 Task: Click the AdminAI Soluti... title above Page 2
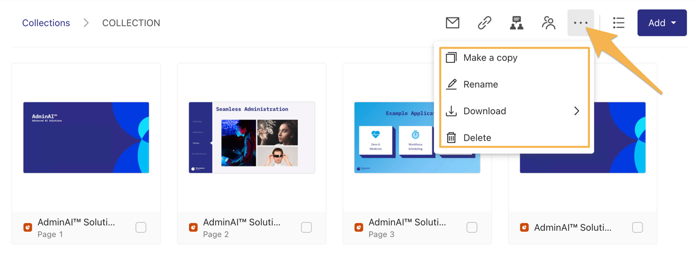tap(242, 222)
